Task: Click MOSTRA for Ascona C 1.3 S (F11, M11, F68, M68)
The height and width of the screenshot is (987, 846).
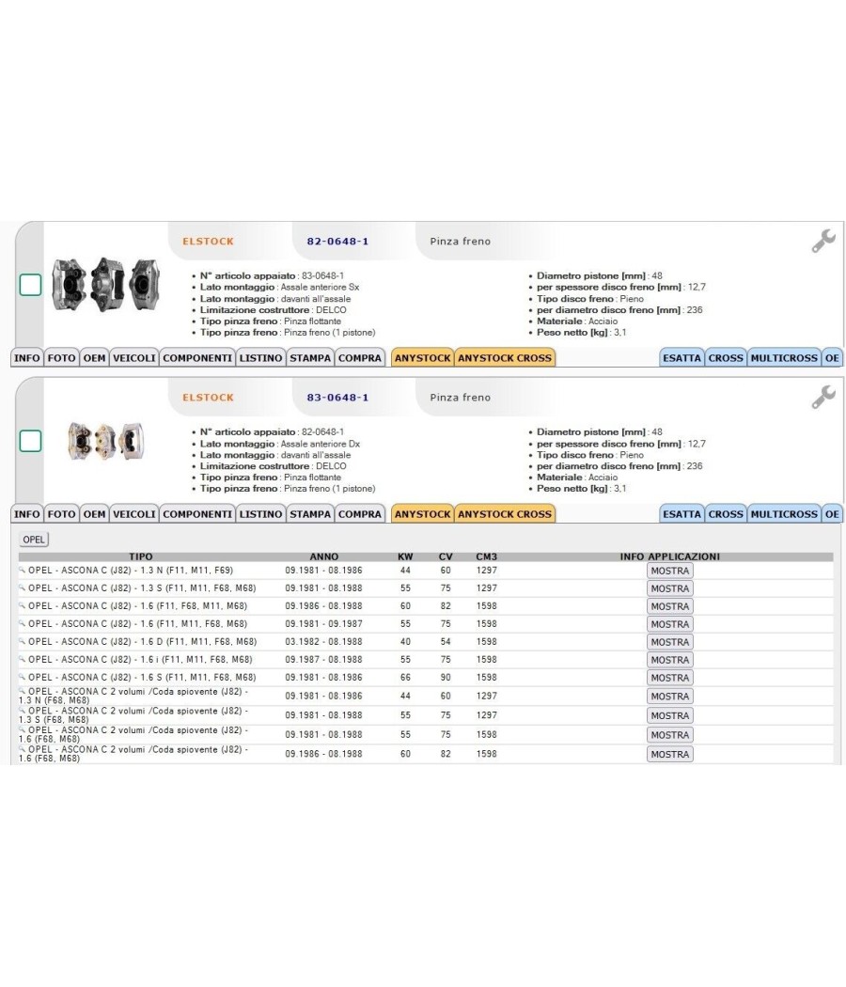Action: [669, 588]
